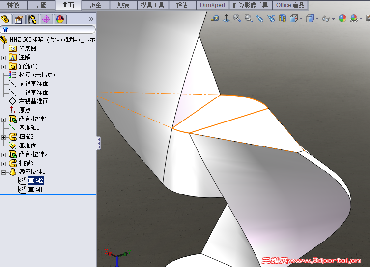Switch to the Office 產品 tab
This screenshot has width=370, height=267.
[290, 5]
